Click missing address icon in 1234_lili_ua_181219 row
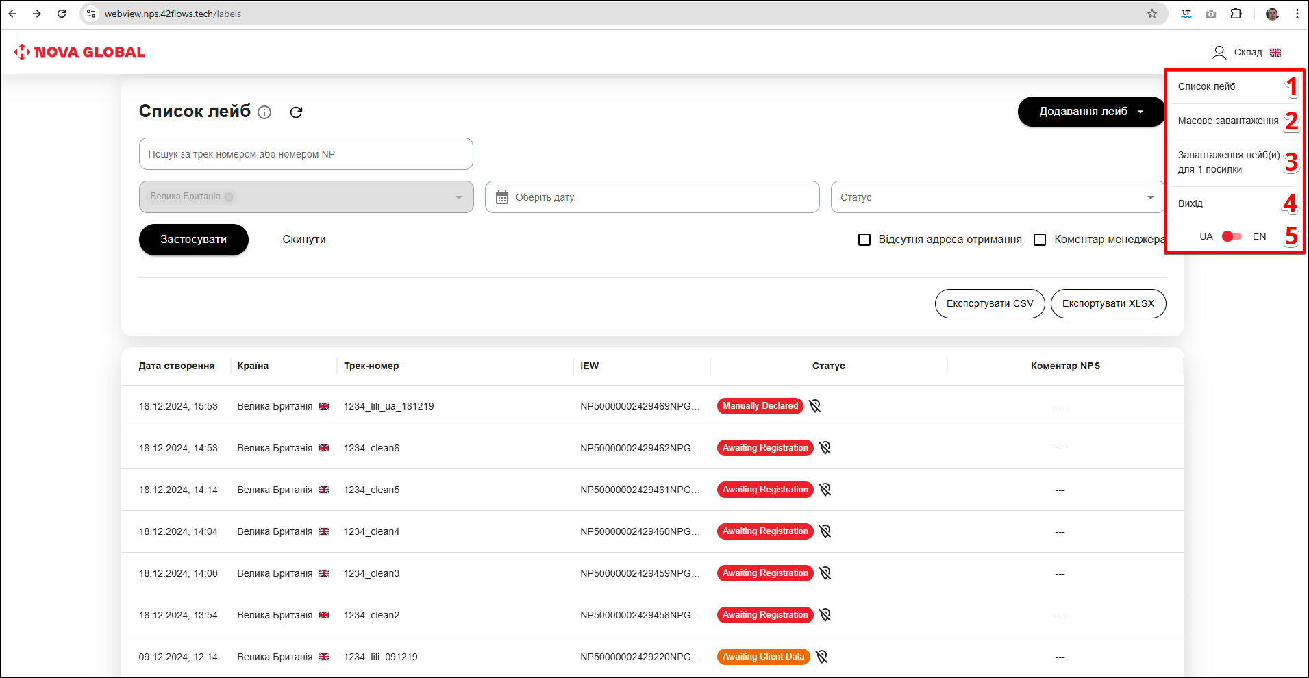The width and height of the screenshot is (1309, 678). point(814,406)
